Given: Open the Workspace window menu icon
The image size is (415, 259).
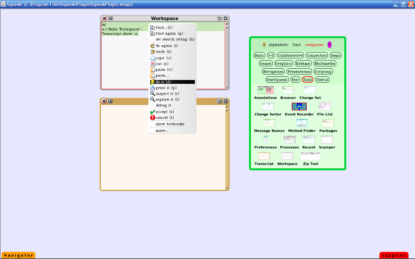Looking at the screenshot, I should coord(110,18).
